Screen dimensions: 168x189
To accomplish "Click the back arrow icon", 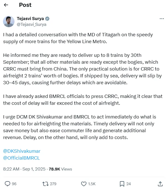I will pos(6,5).
